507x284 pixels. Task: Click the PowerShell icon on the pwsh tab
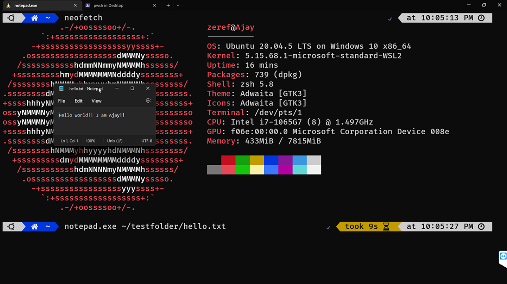tap(88, 6)
